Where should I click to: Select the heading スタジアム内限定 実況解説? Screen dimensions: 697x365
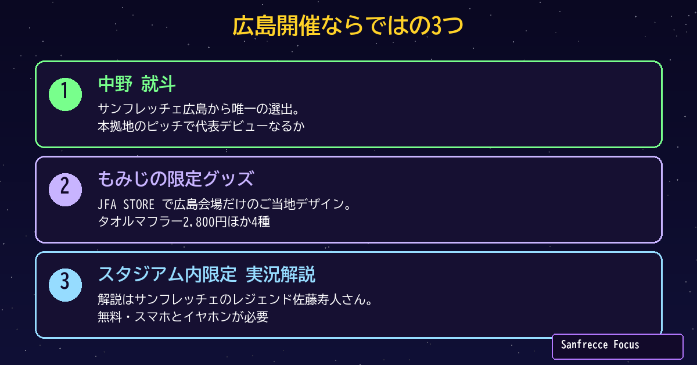(x=207, y=275)
